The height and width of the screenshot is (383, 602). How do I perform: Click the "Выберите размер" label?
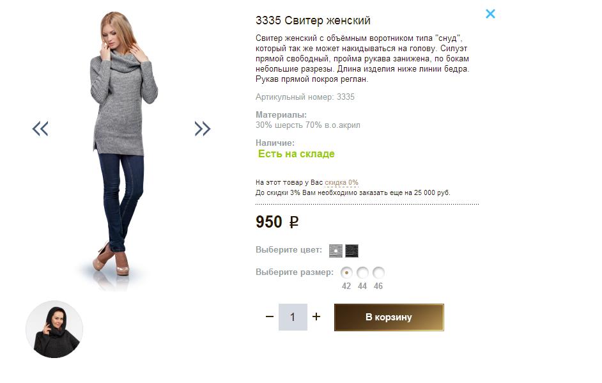click(294, 272)
